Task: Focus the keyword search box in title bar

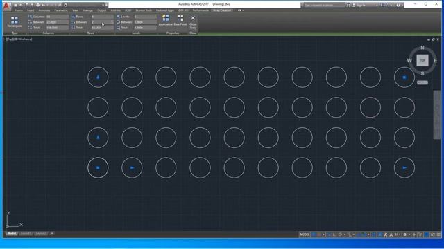Action: [324, 5]
